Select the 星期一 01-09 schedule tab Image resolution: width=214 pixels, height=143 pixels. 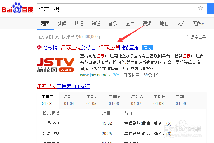point(182,100)
